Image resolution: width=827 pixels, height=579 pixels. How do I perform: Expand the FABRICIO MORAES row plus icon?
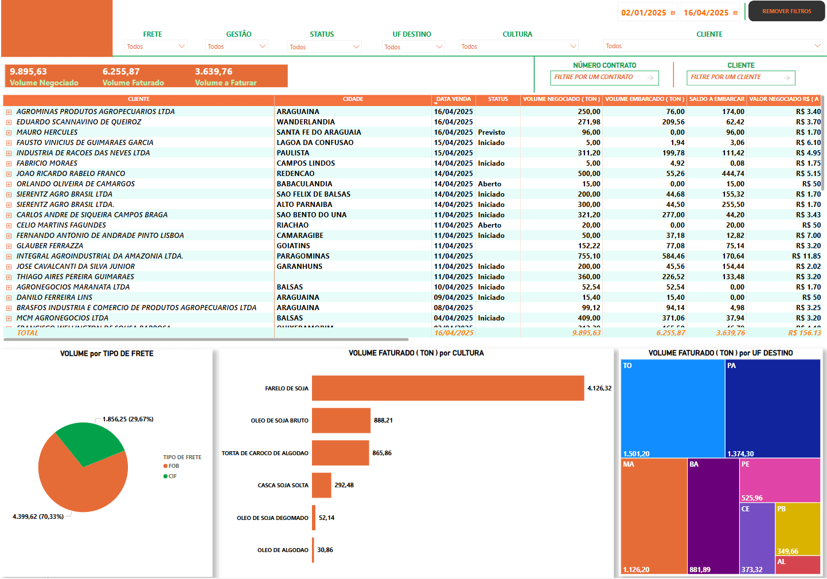tap(9, 164)
